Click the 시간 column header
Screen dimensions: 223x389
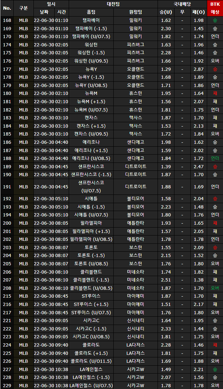click(62, 12)
